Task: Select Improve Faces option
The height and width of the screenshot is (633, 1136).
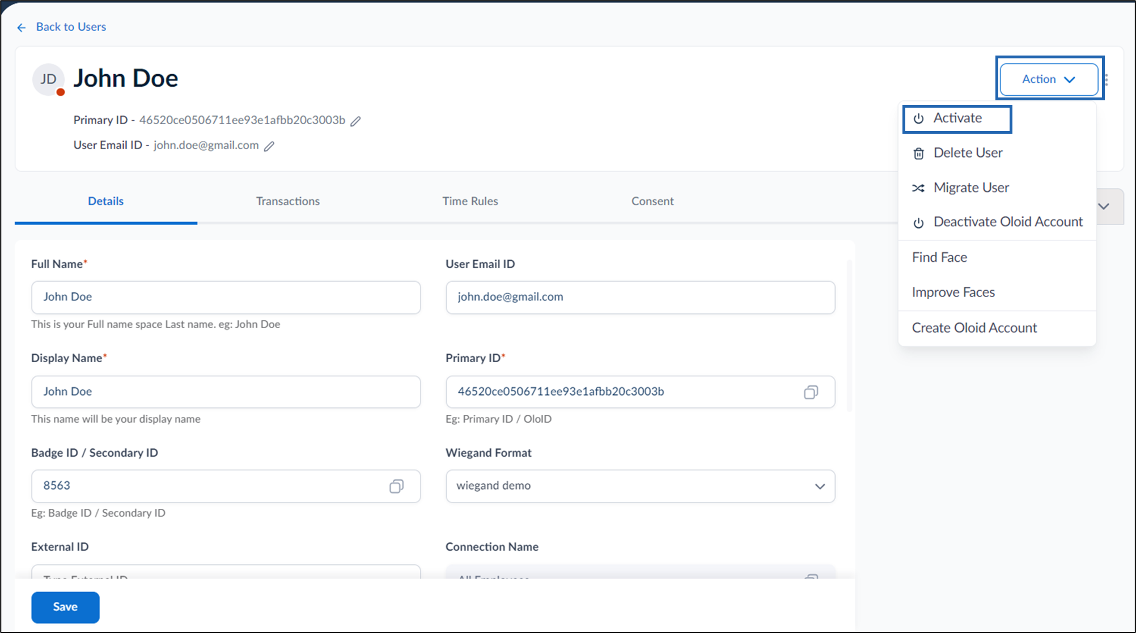Action: click(997, 292)
